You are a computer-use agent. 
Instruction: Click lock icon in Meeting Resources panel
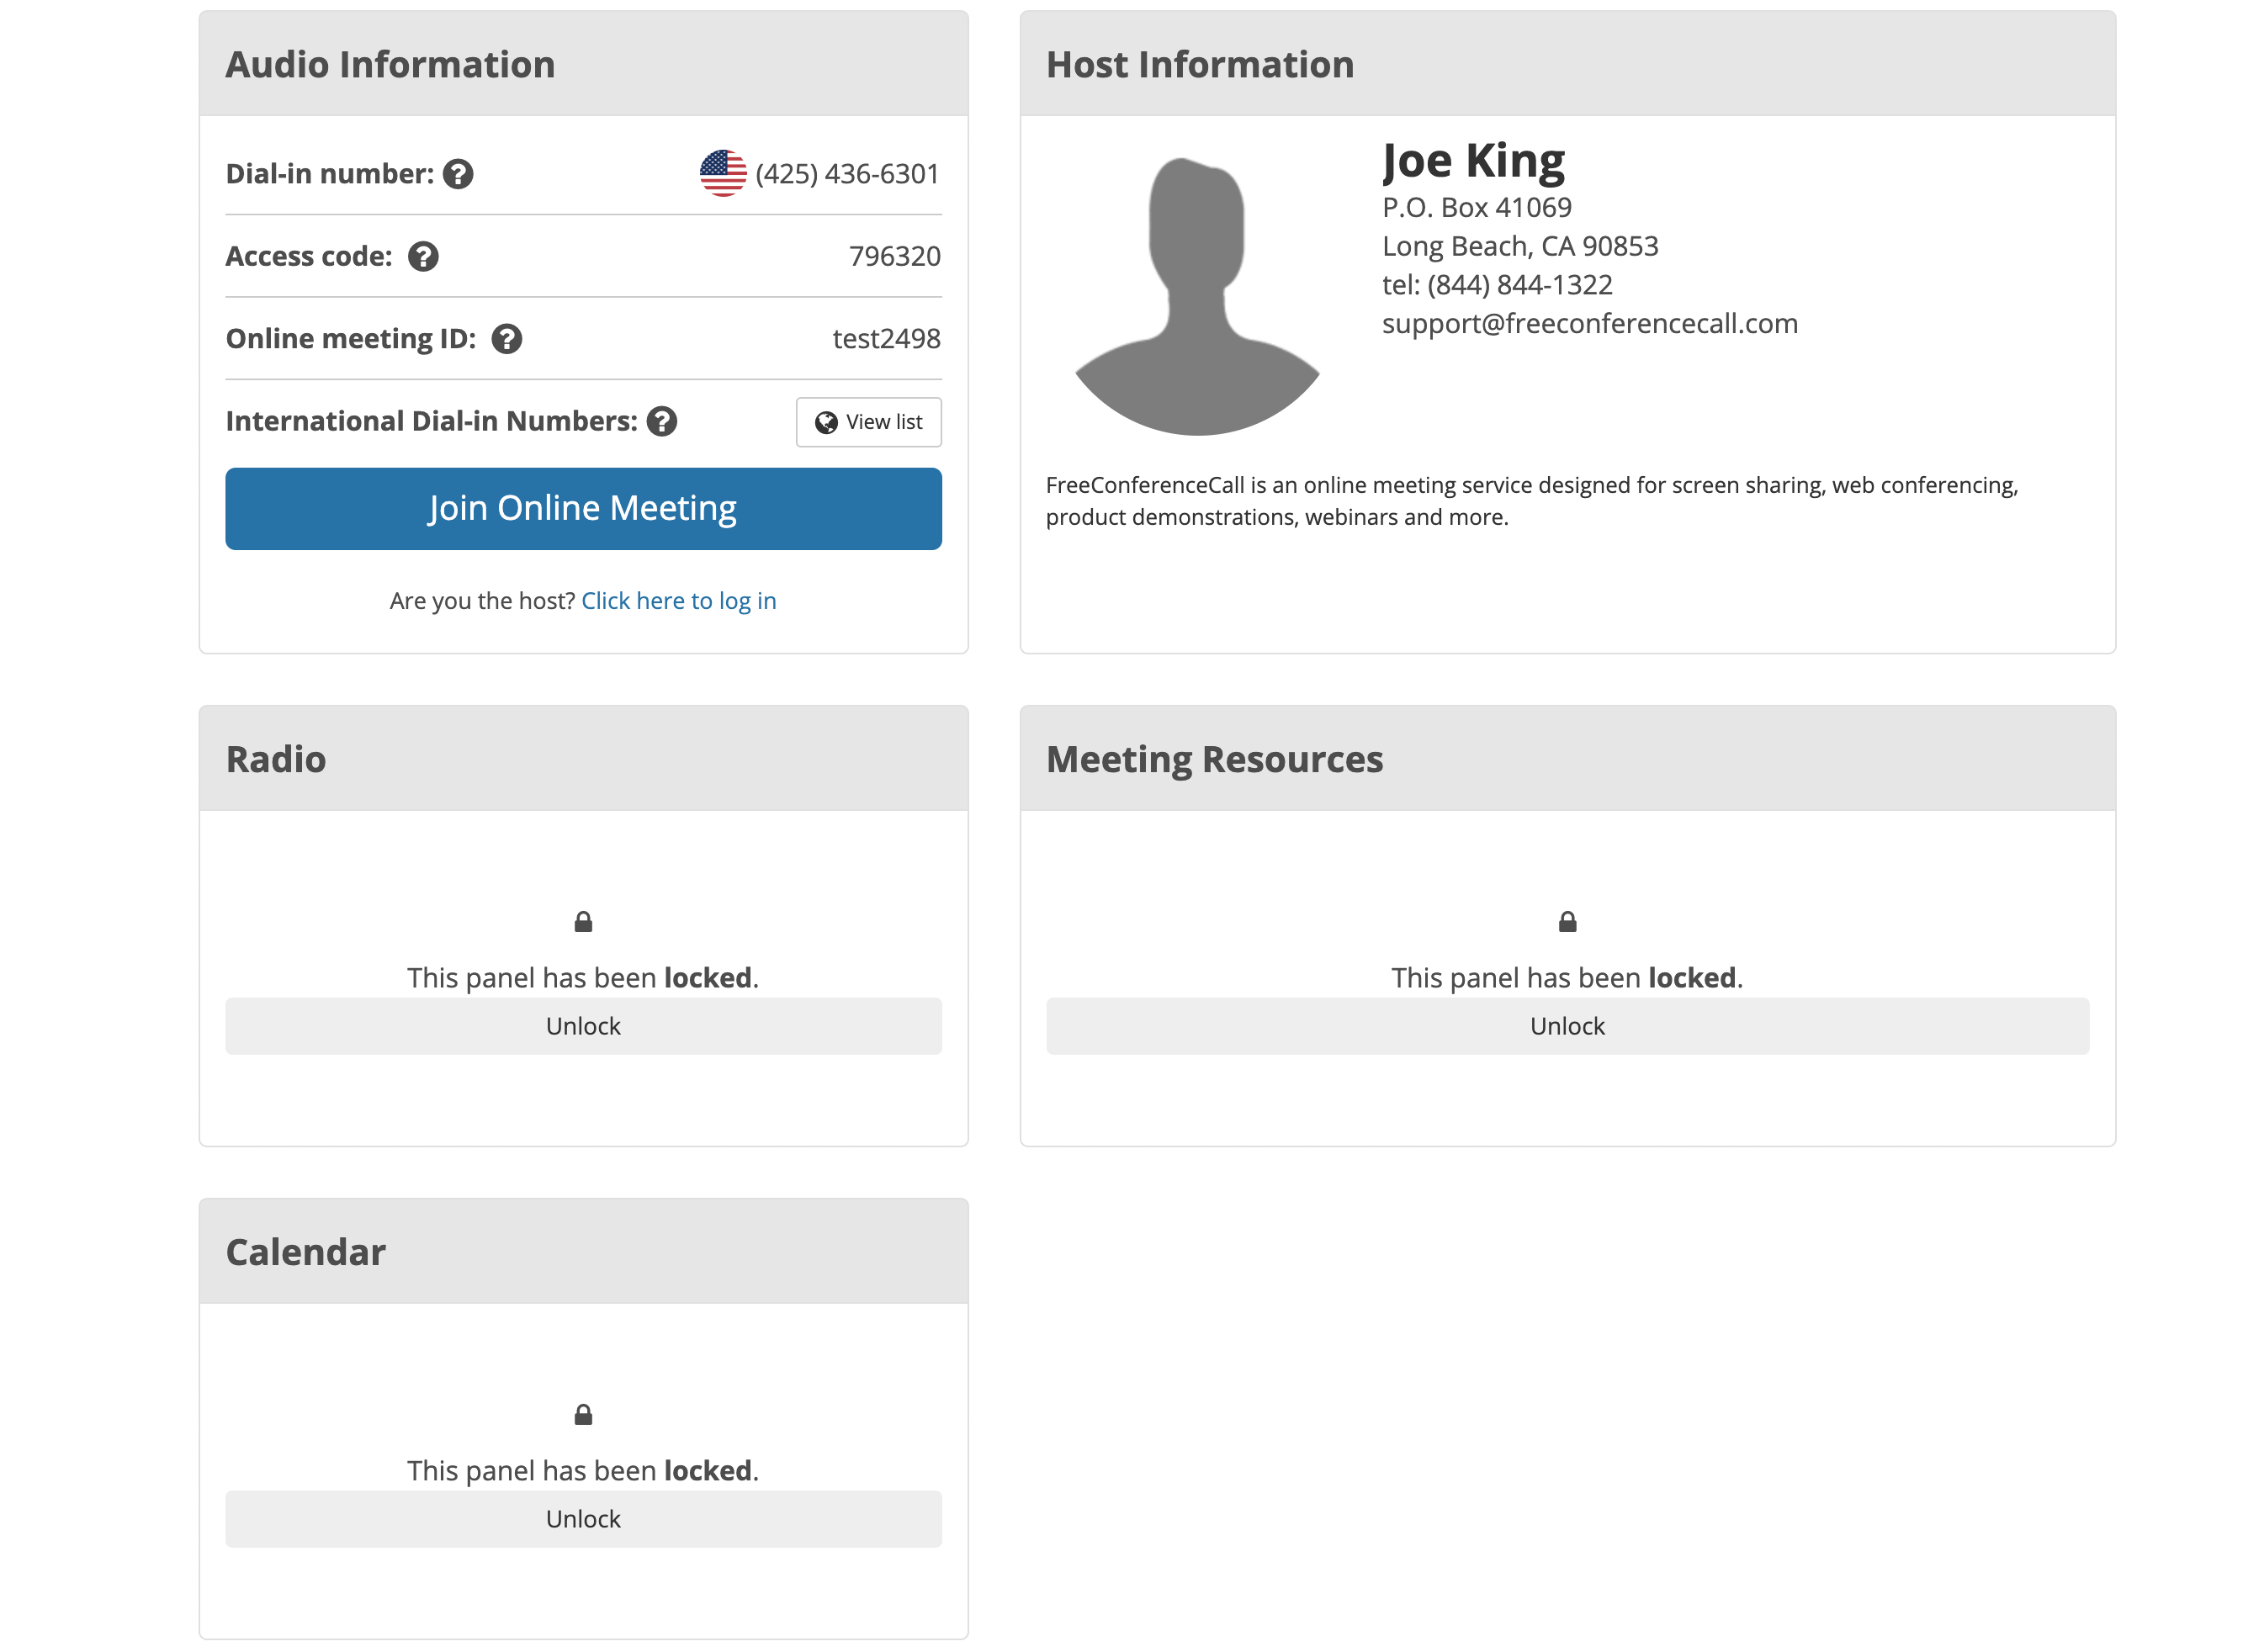(x=1567, y=922)
